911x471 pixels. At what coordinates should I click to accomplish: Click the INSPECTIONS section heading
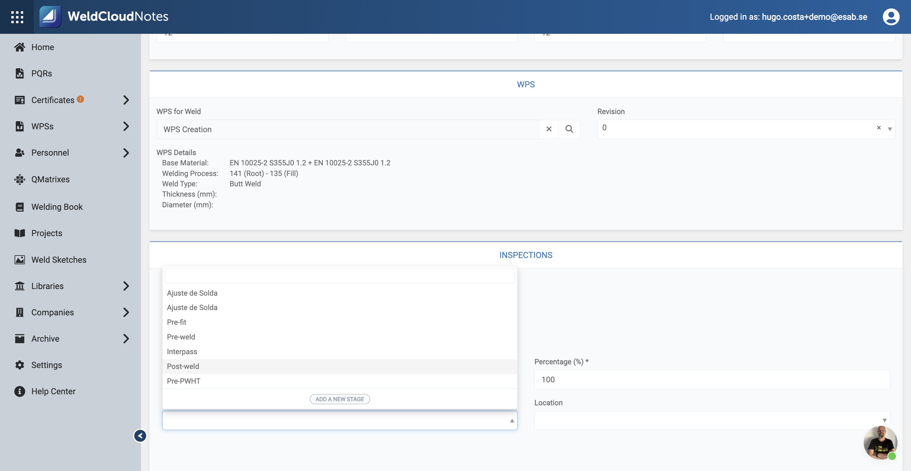pyautogui.click(x=526, y=255)
